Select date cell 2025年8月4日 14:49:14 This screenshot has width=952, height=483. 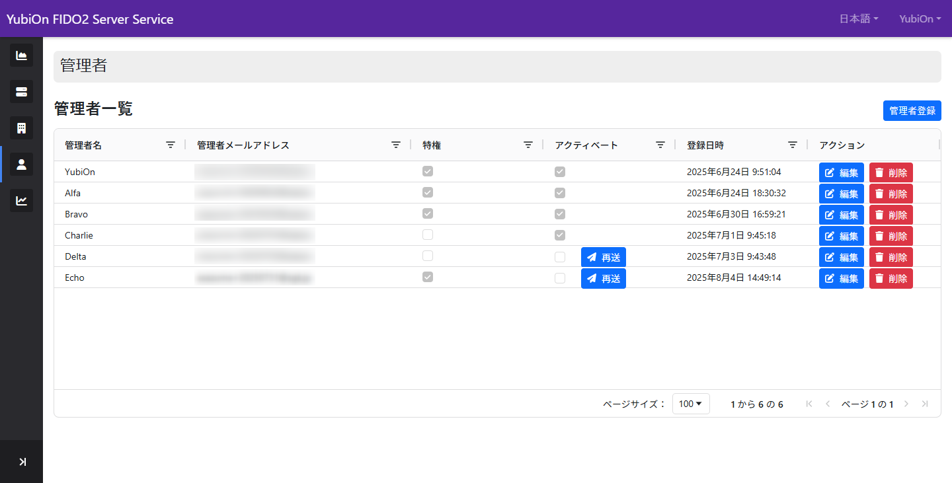(734, 278)
